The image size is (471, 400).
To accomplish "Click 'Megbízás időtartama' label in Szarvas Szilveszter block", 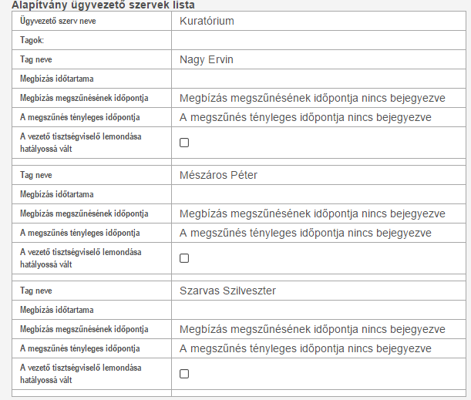I will 57,310.
